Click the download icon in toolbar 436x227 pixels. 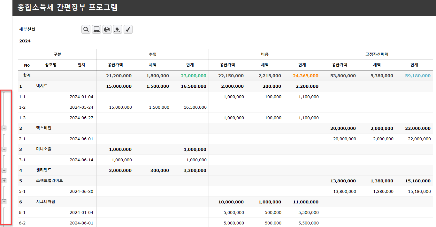[x=118, y=29]
